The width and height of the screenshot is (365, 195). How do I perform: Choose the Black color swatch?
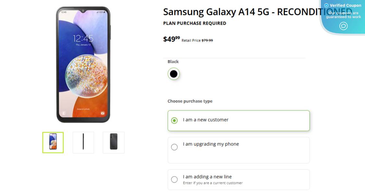pyautogui.click(x=174, y=74)
